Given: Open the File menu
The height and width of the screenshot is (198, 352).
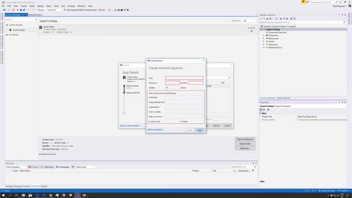Looking at the screenshot, I should (3, 6).
